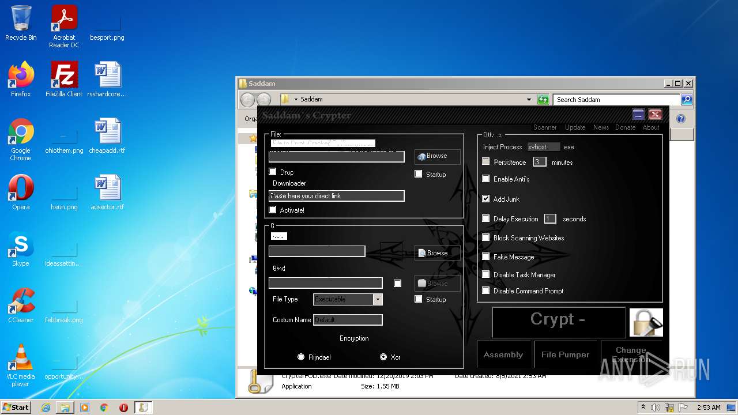Viewport: 738px width, 415px height.
Task: Check Disable Command Prompt
Action: click(x=486, y=290)
